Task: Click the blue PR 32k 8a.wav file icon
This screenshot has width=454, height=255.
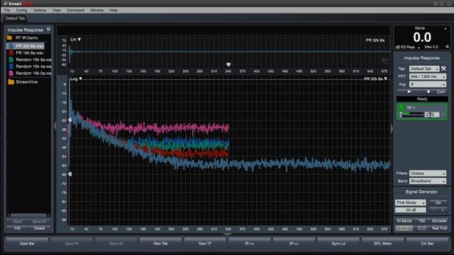Action: (11, 46)
